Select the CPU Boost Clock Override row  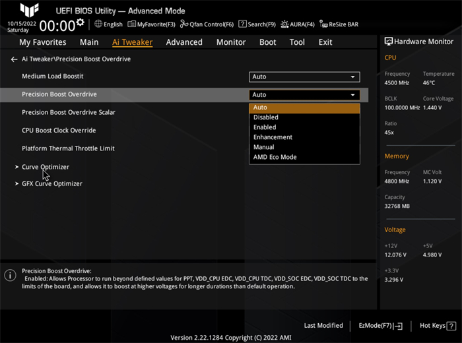coord(59,131)
